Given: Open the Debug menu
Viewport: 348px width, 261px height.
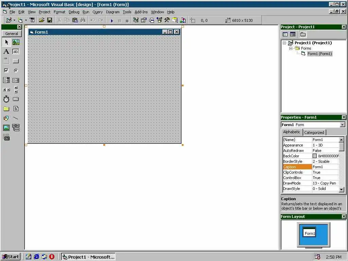Looking at the screenshot, I should click(74, 12).
